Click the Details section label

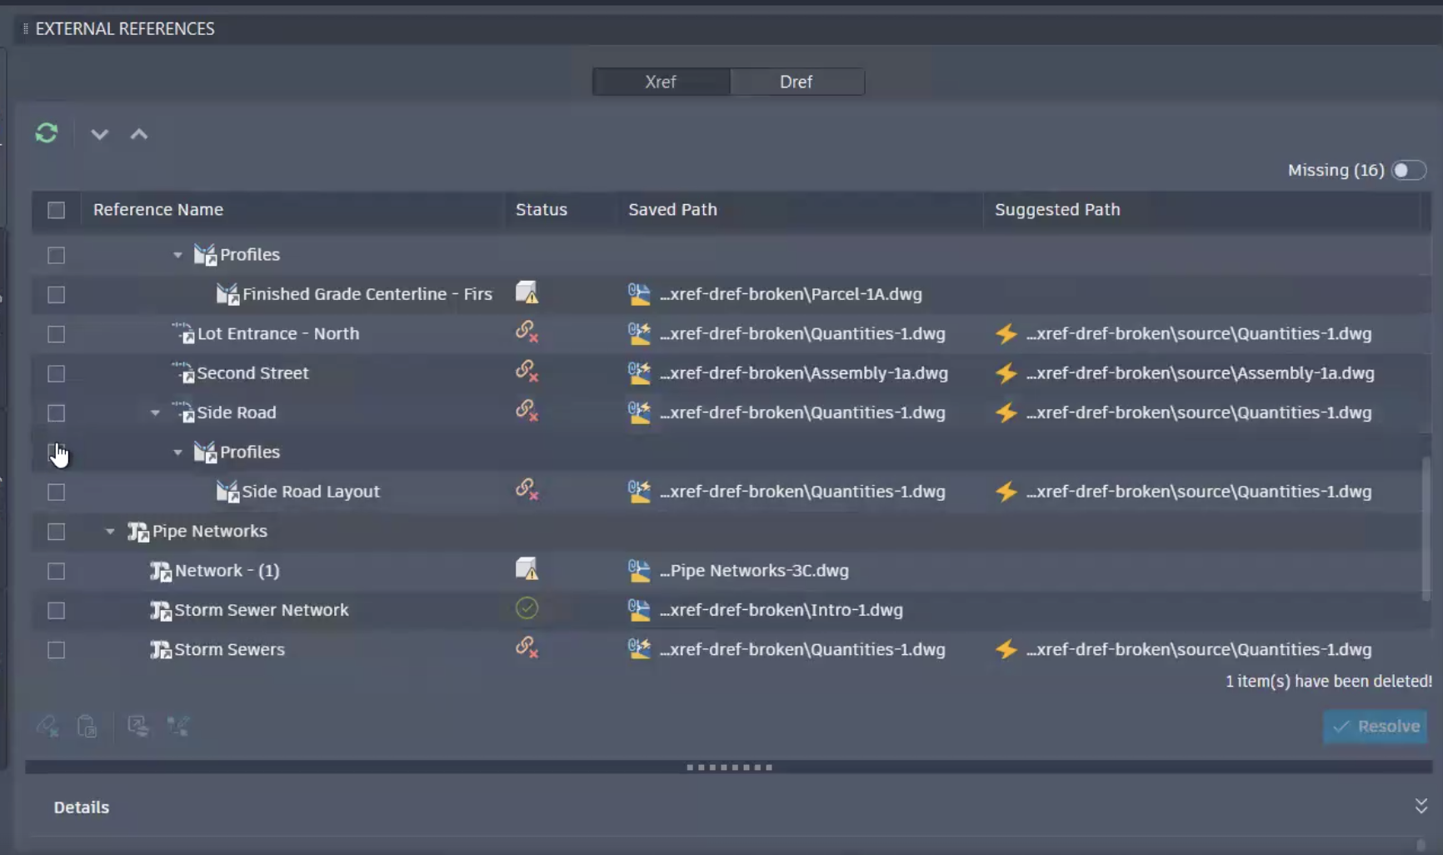tap(82, 807)
